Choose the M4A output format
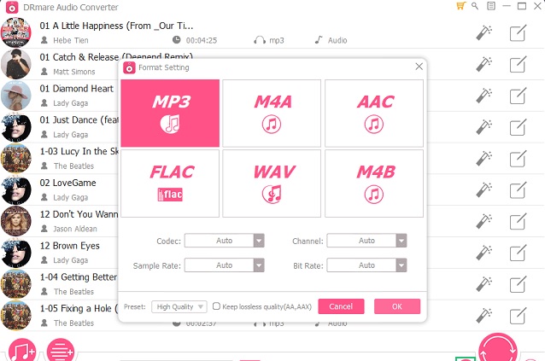This screenshot has width=545, height=361. (x=272, y=114)
